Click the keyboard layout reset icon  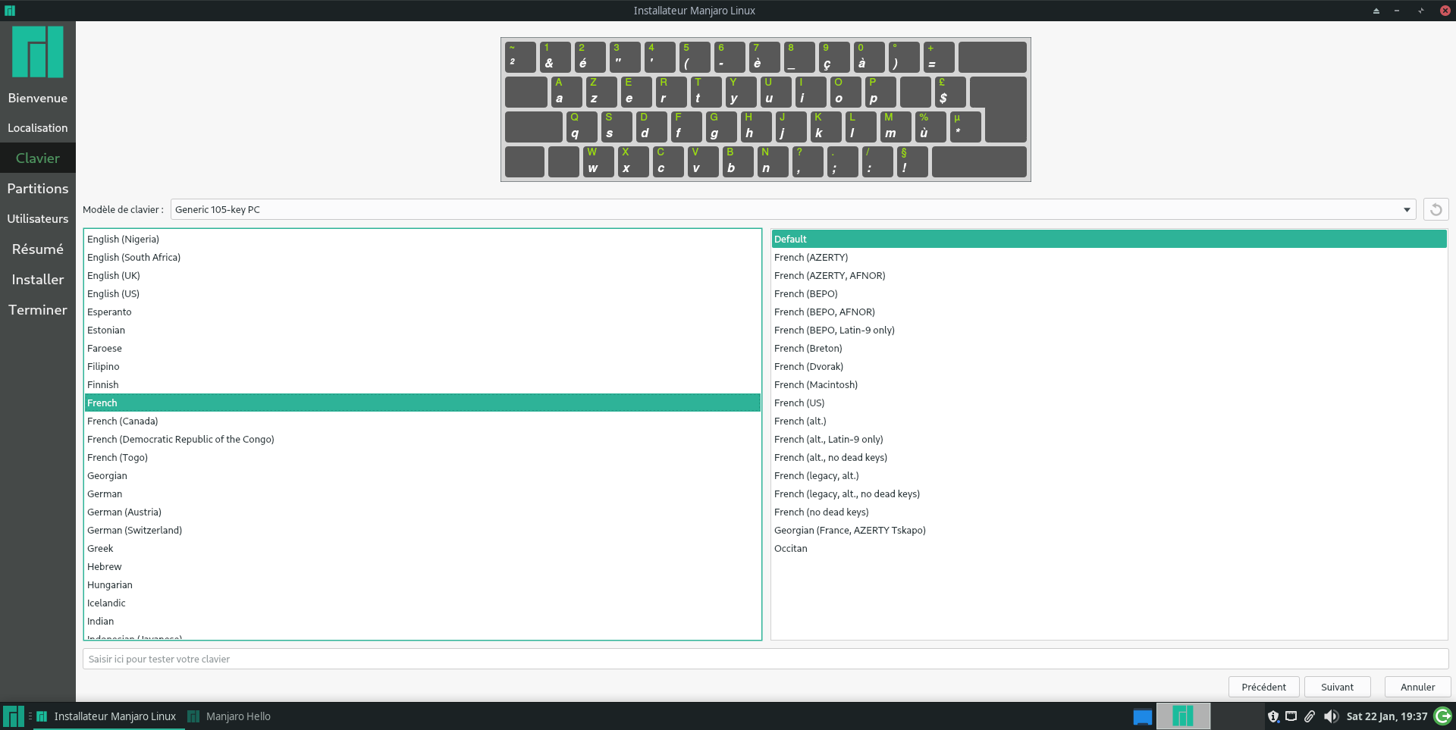1436,209
